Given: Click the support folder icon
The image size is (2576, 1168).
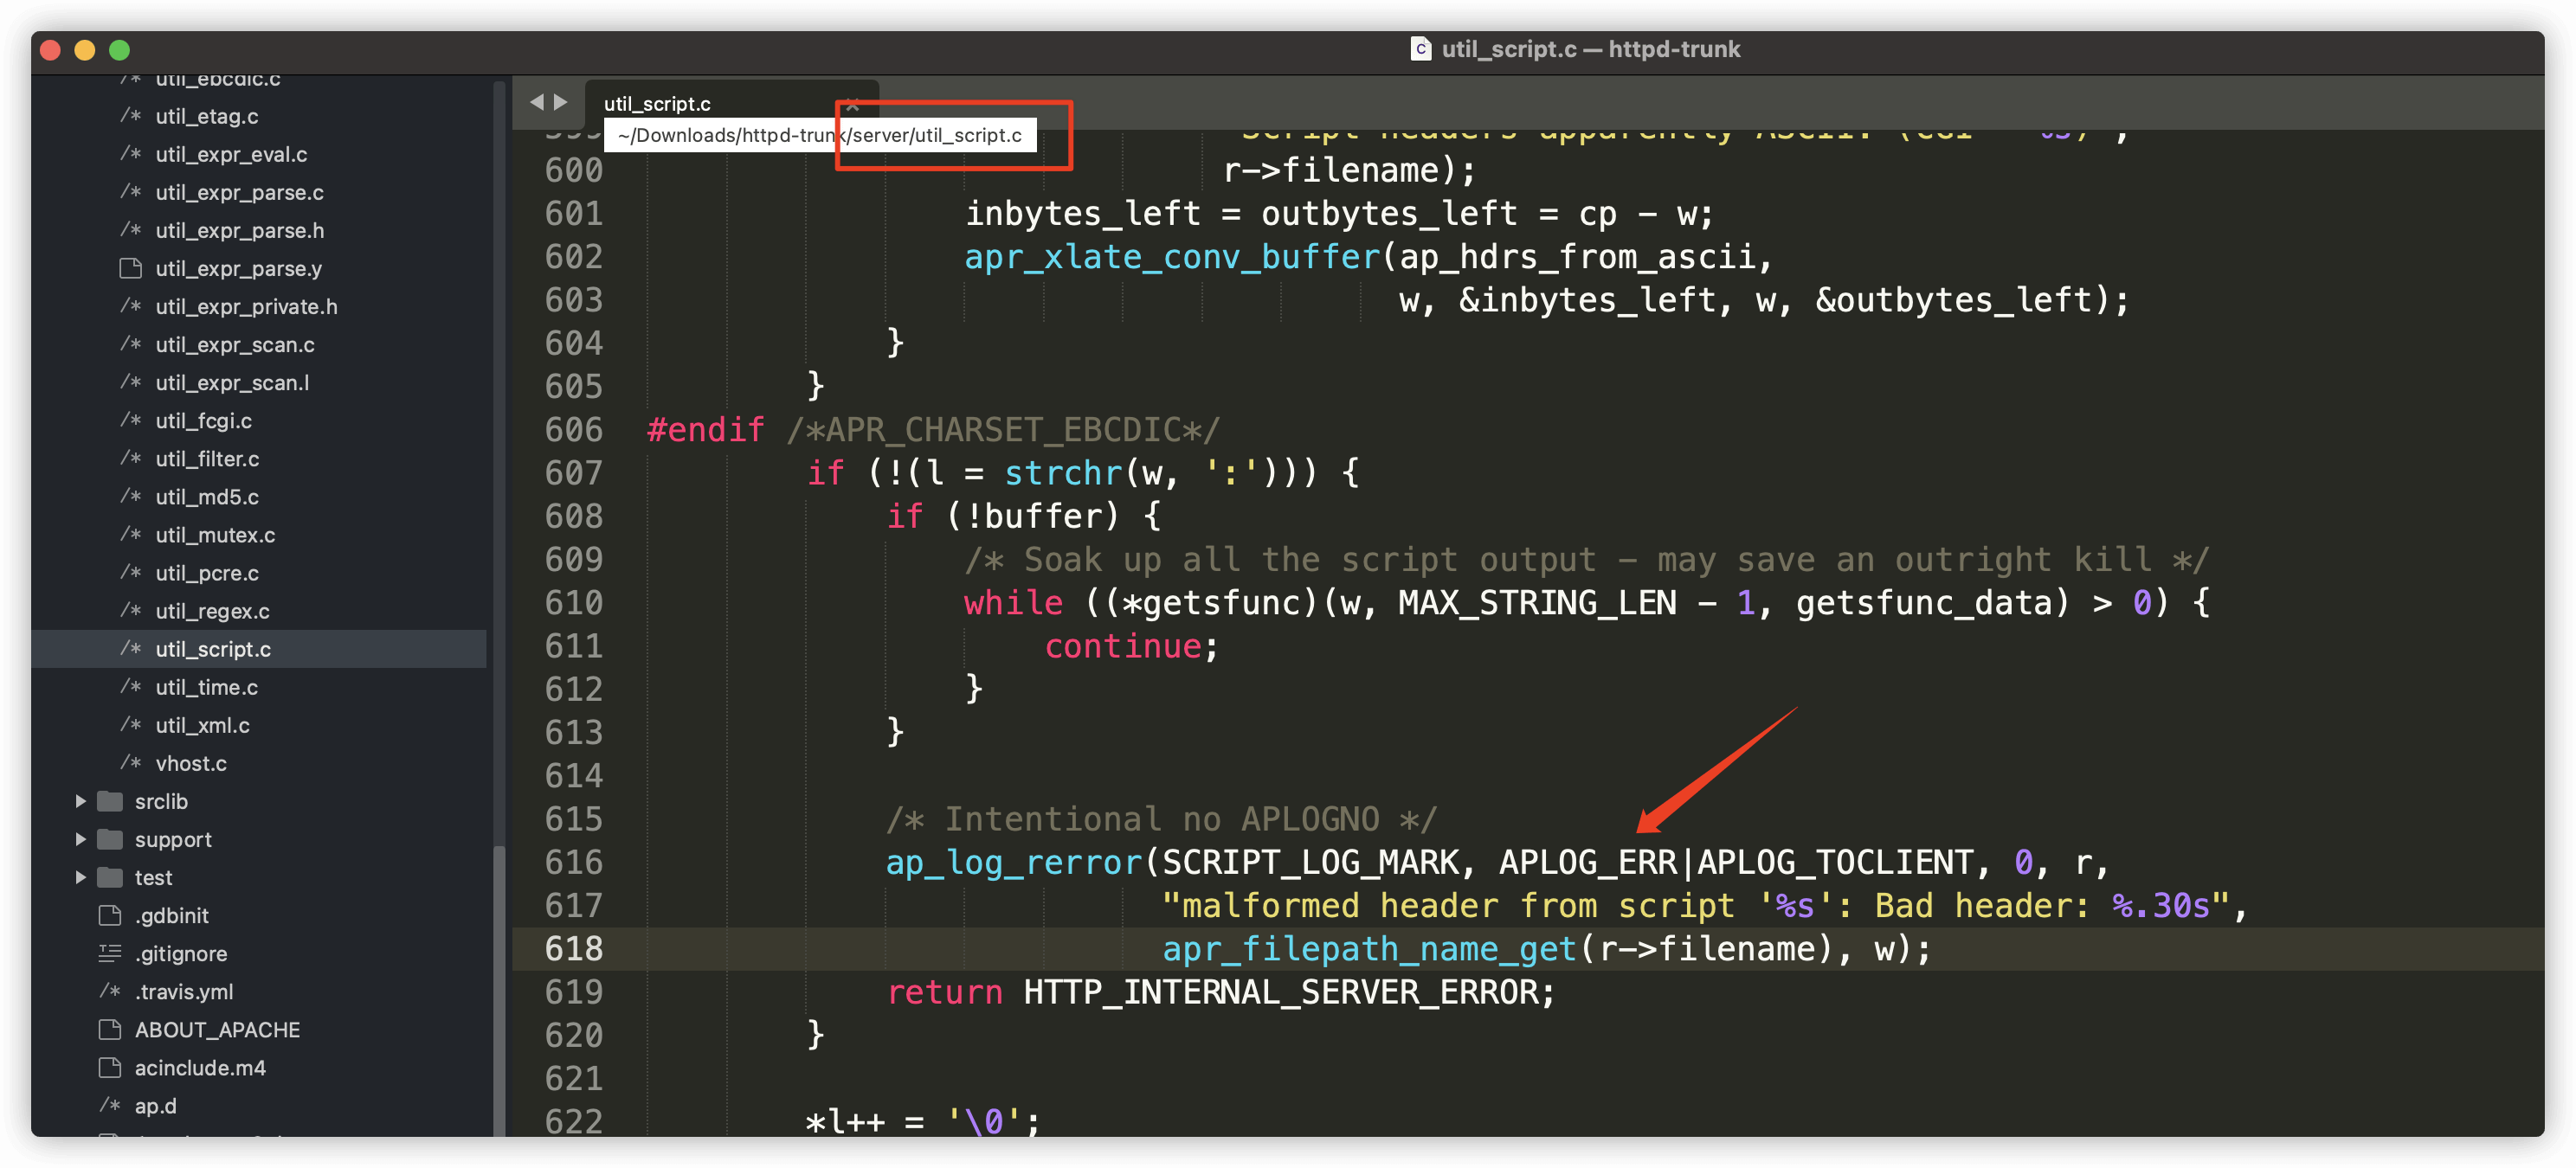Looking at the screenshot, I should point(110,839).
